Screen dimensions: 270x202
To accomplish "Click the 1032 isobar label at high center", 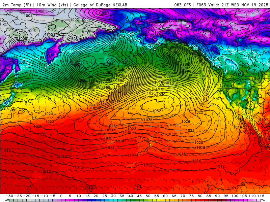I will (x=157, y=111).
